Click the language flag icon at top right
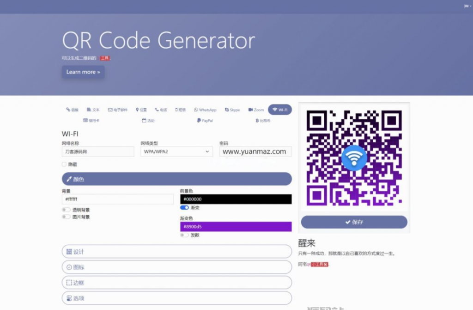 [x=467, y=6]
